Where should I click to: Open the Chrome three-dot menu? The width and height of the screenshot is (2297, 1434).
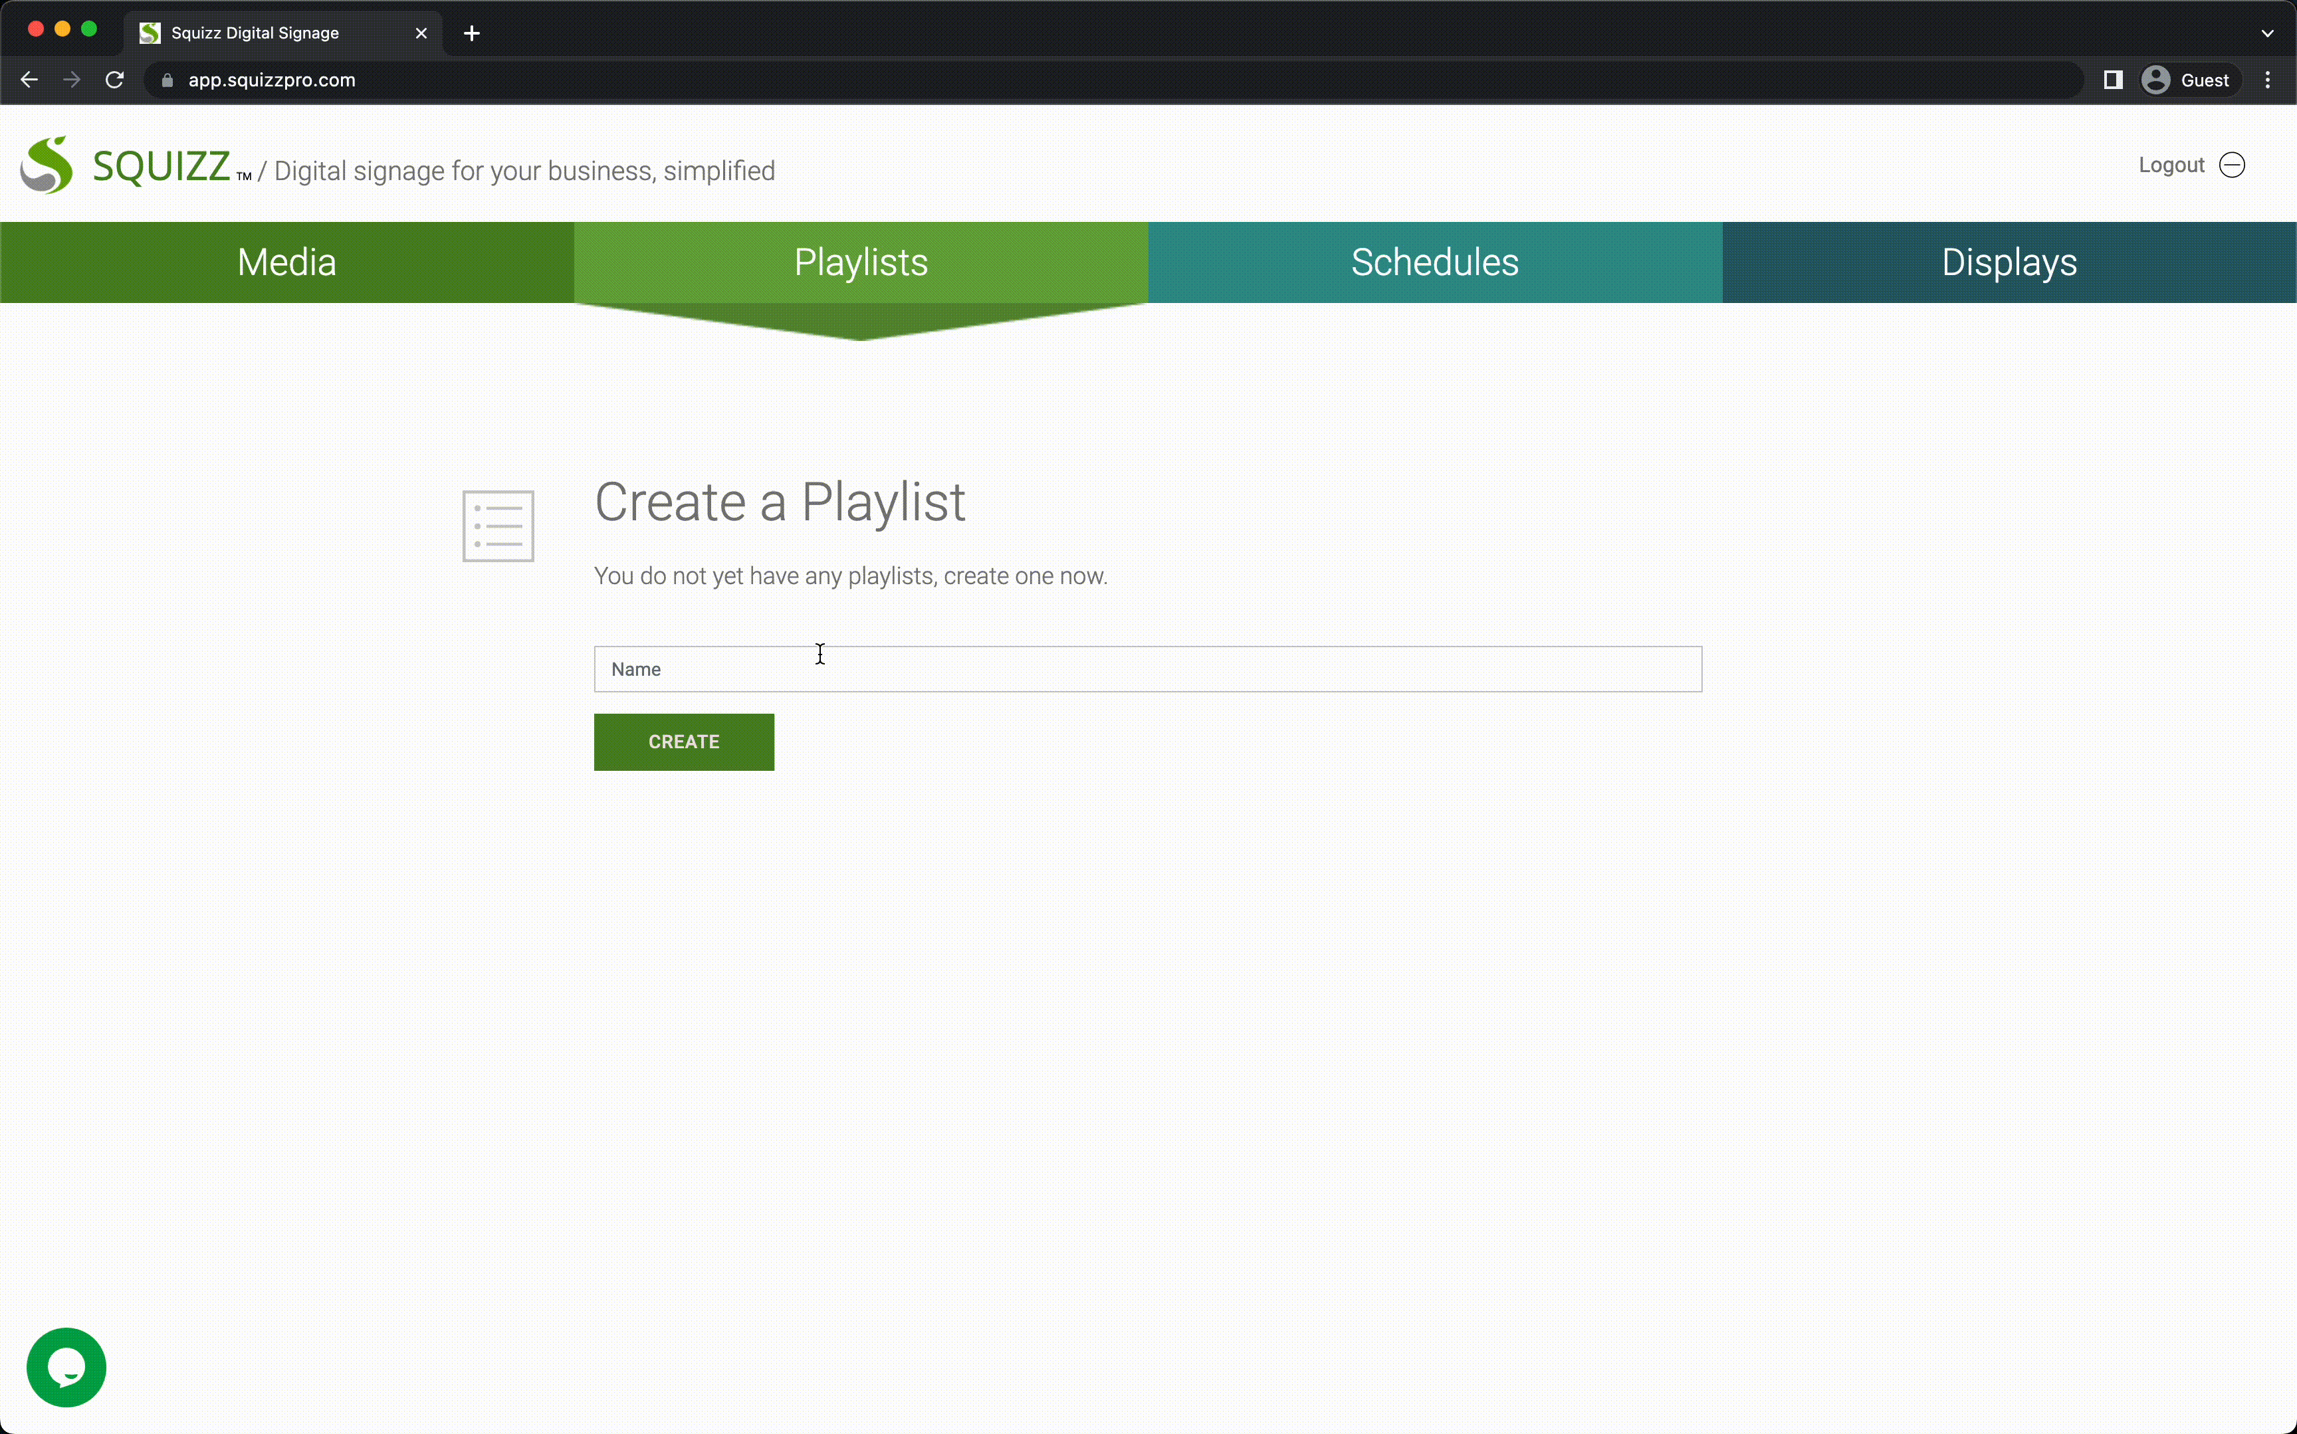click(2268, 80)
